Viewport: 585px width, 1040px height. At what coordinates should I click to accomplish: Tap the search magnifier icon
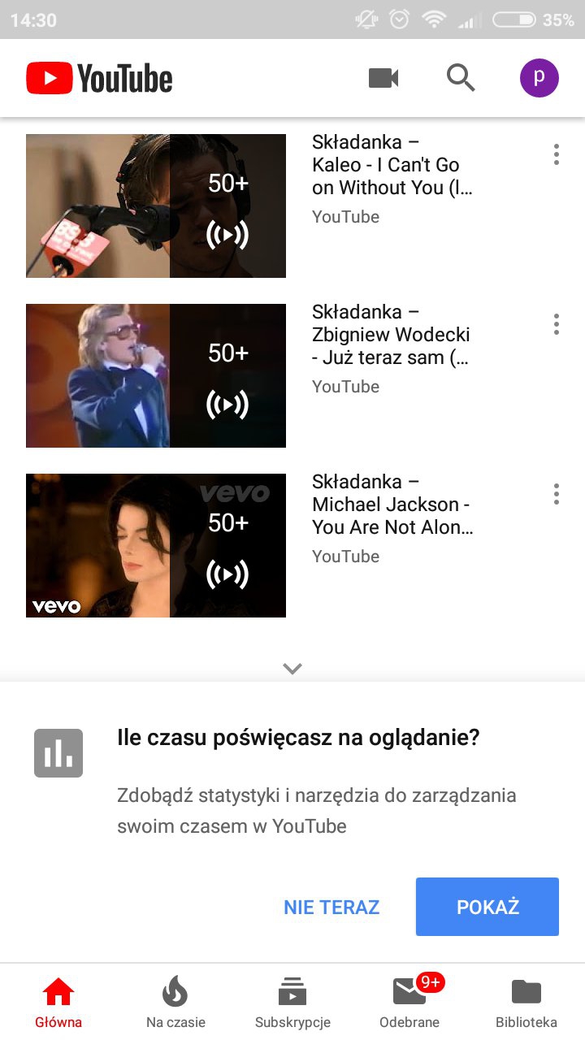461,78
